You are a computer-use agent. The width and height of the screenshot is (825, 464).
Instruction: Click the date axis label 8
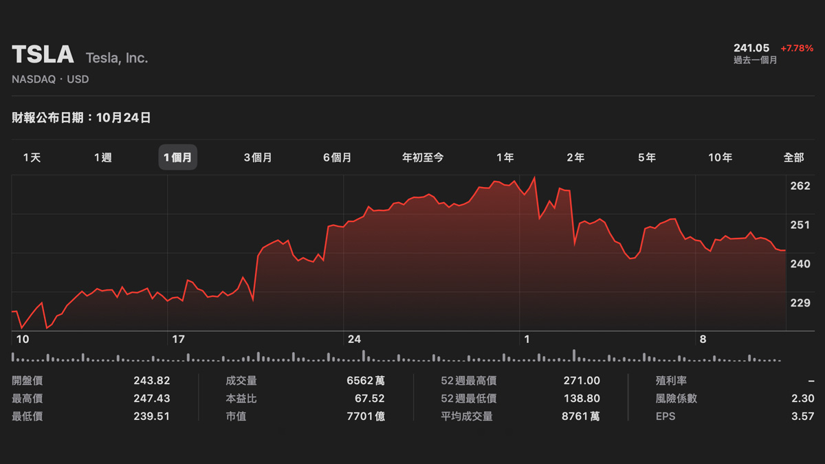click(703, 339)
